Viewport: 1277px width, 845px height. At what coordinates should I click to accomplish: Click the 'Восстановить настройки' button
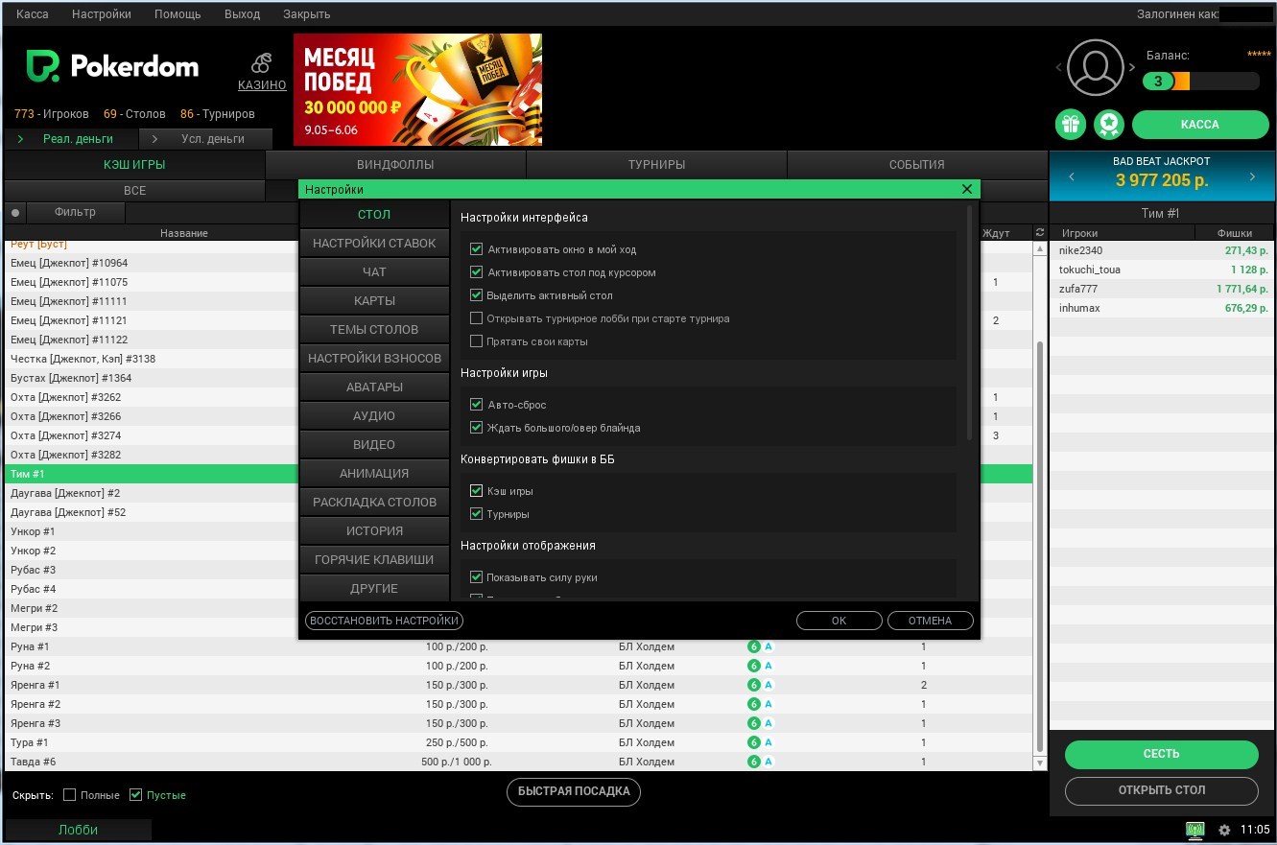[384, 621]
